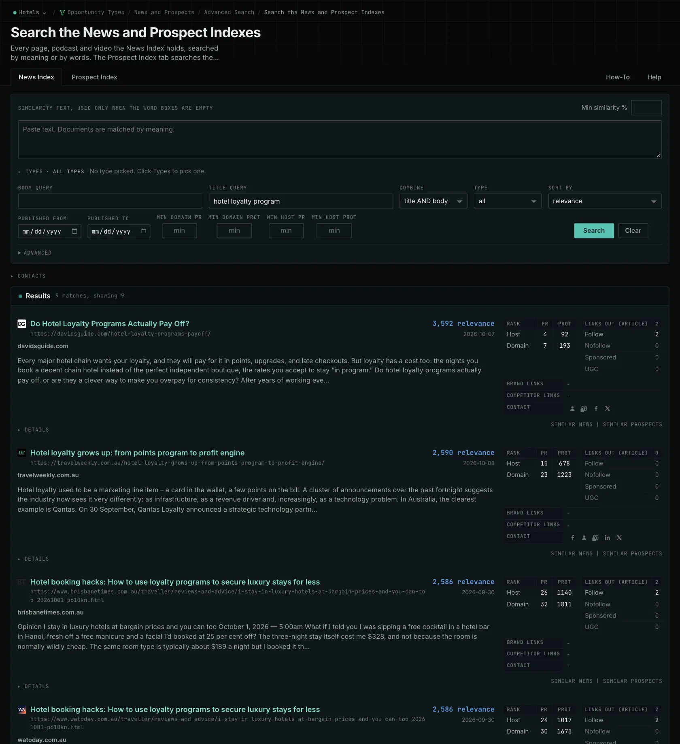The width and height of the screenshot is (680, 744).
Task: Click Similar Prospects for the travelweekly.com.au result
Action: pyautogui.click(x=632, y=554)
